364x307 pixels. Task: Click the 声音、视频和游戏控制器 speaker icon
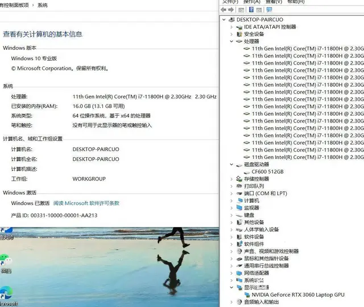coord(239,251)
